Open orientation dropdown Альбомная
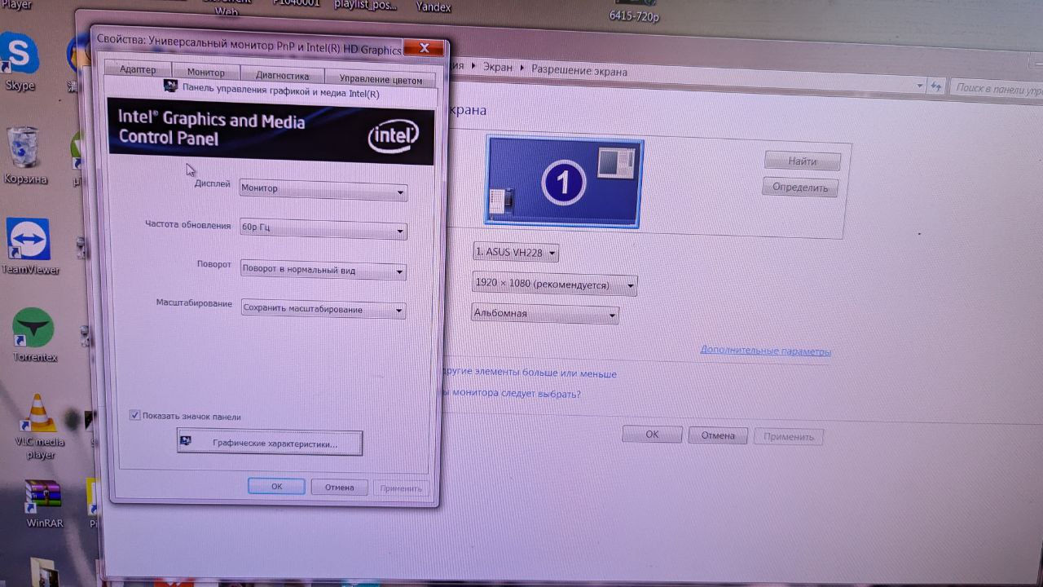1043x587 pixels. 544,314
